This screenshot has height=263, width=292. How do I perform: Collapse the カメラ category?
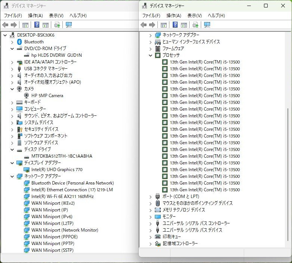(12, 89)
